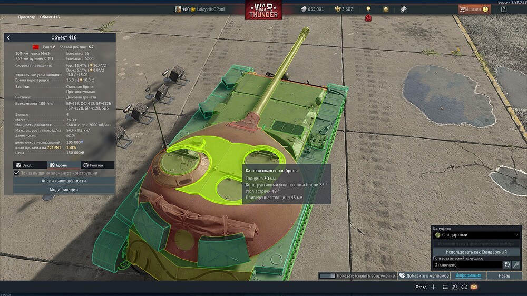Screen dimensions: 527x296
Task: Open the Отключено custom camouflage field
Action: [467, 265]
